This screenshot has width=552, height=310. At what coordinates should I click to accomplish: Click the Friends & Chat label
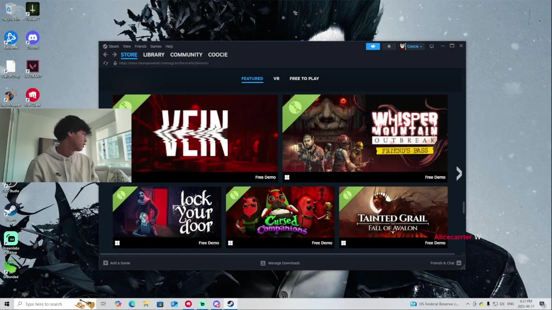(x=442, y=263)
